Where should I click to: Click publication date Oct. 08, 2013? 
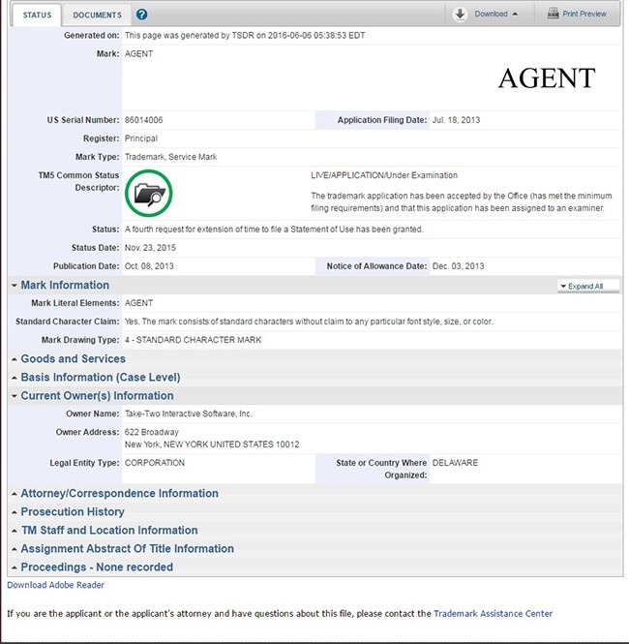pos(149,266)
